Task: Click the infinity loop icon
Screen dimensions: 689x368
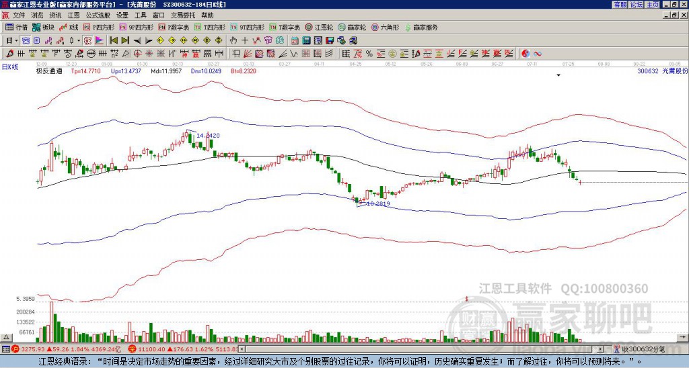Action: click(x=538, y=54)
